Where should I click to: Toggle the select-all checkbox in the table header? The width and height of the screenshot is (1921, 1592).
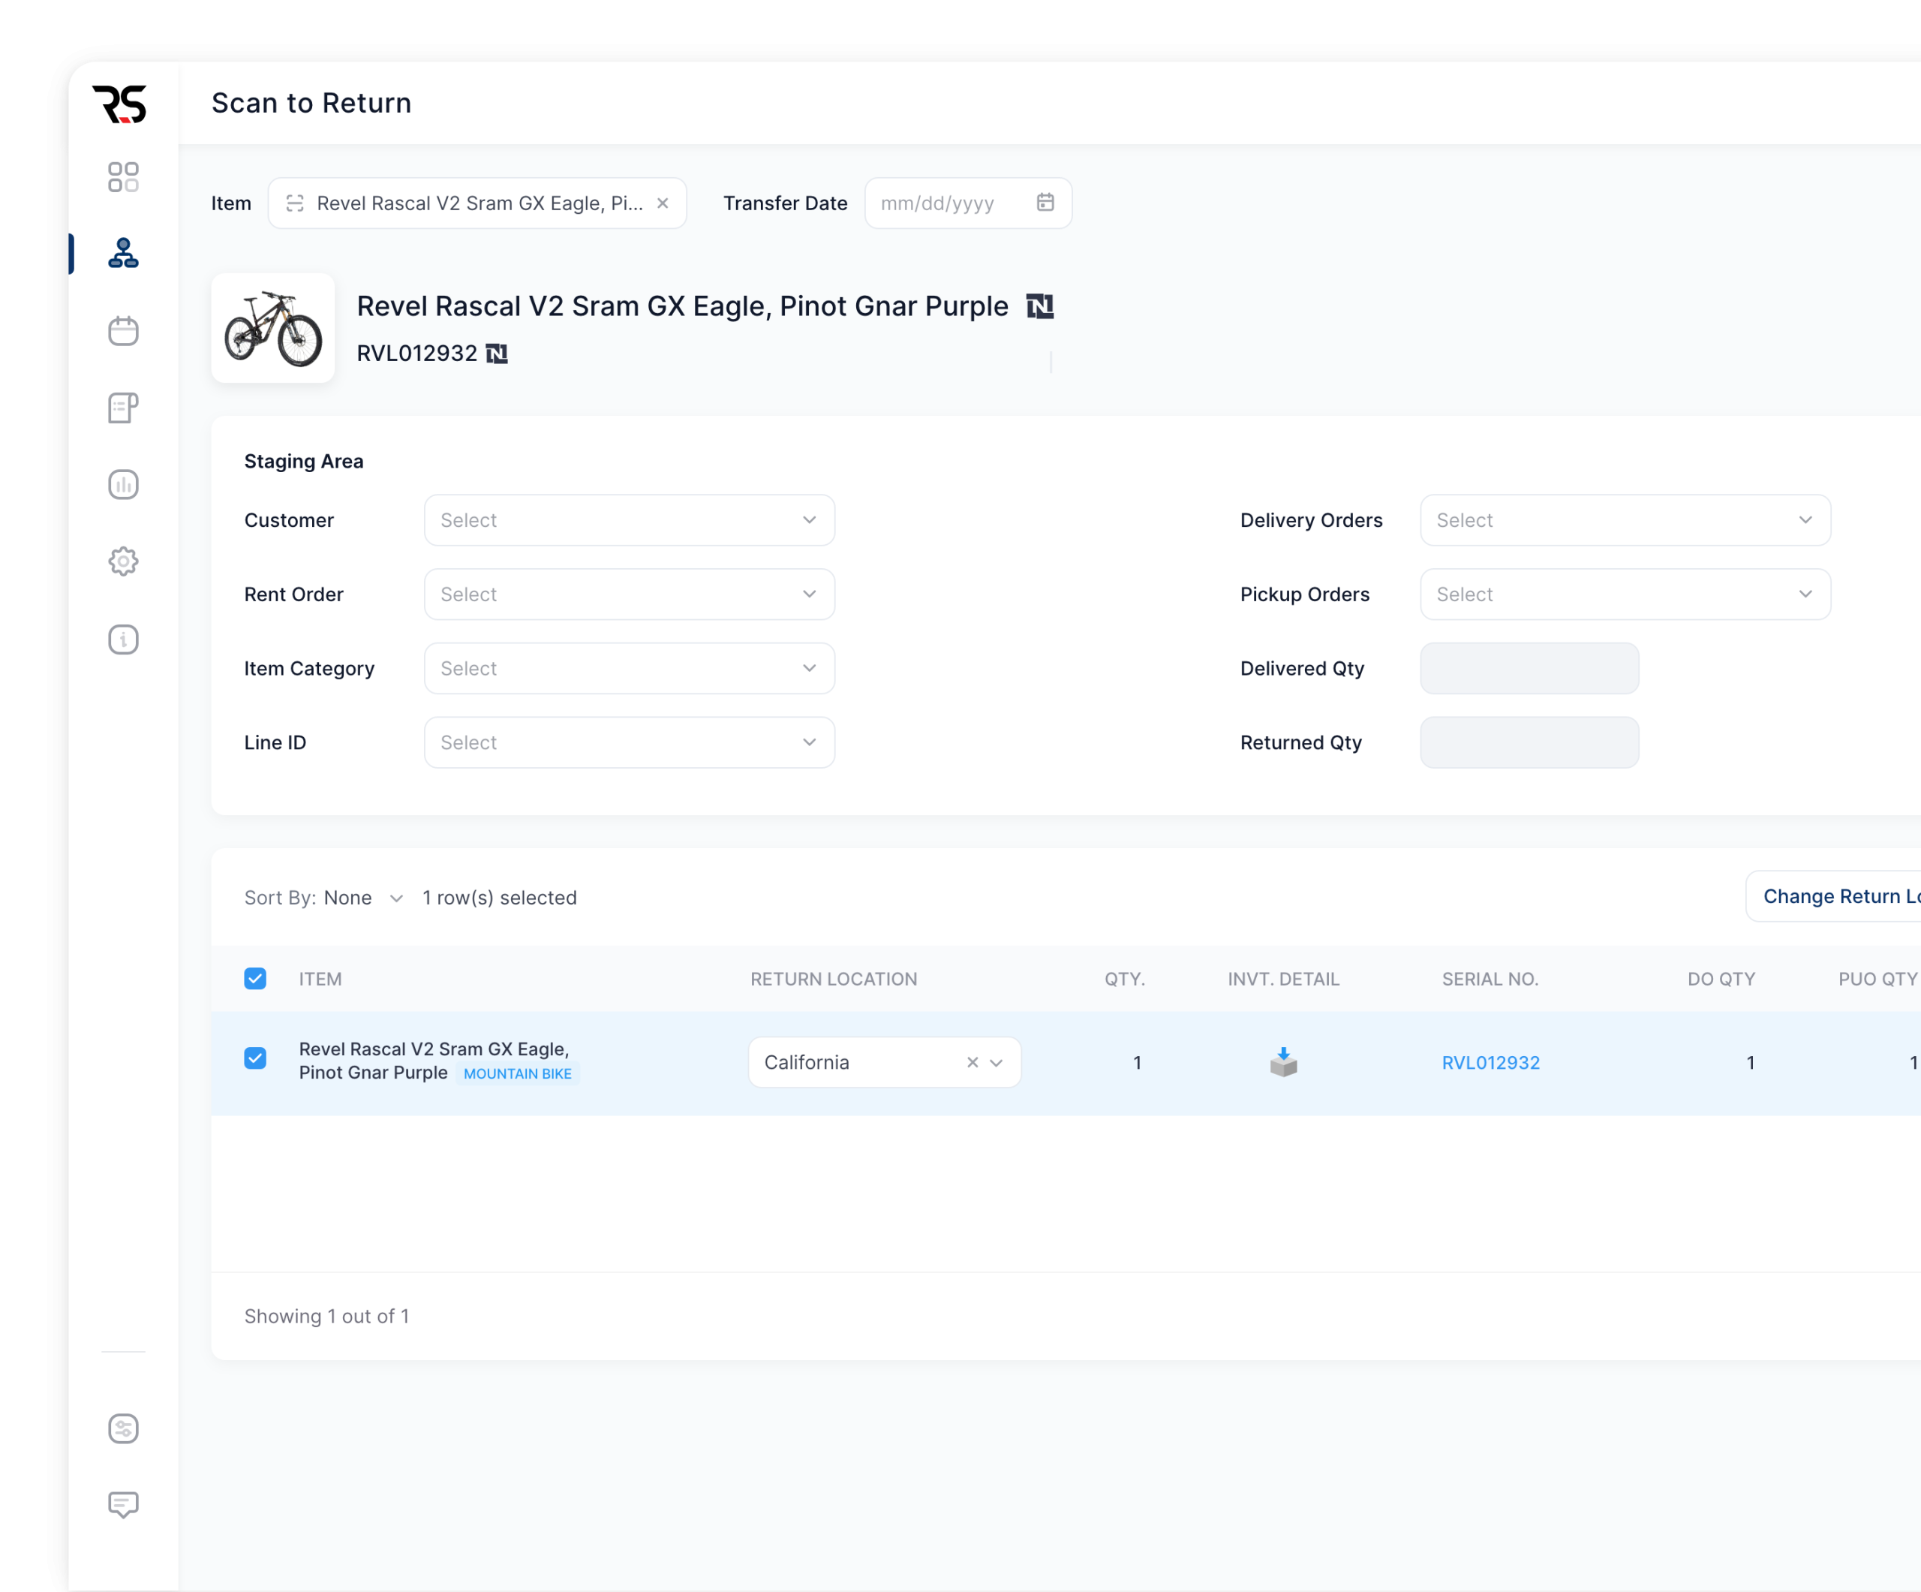point(255,978)
